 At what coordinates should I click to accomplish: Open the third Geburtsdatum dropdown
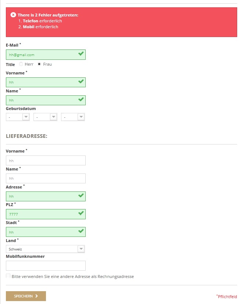[73, 117]
